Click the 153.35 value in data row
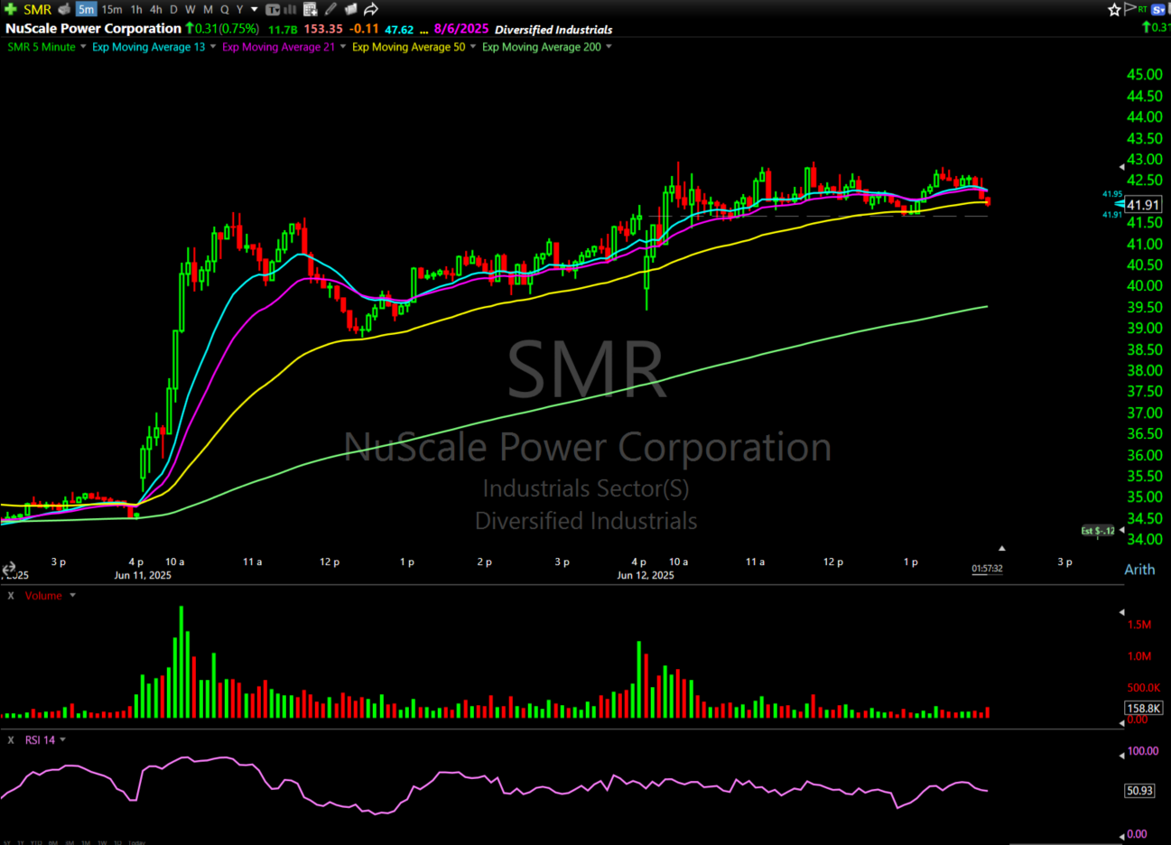The height and width of the screenshot is (845, 1171). (x=323, y=29)
